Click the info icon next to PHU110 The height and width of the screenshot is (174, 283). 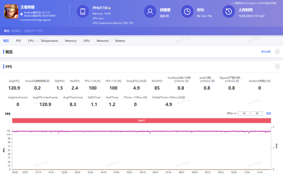(x=110, y=8)
